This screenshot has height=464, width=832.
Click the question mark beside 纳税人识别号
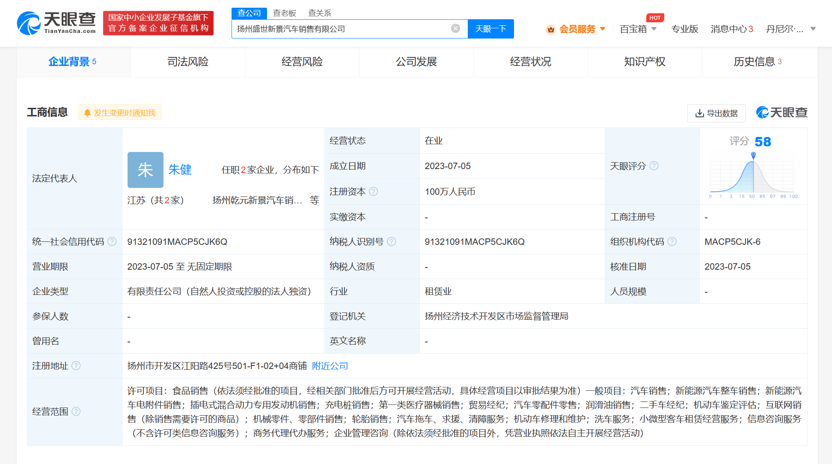[391, 242]
